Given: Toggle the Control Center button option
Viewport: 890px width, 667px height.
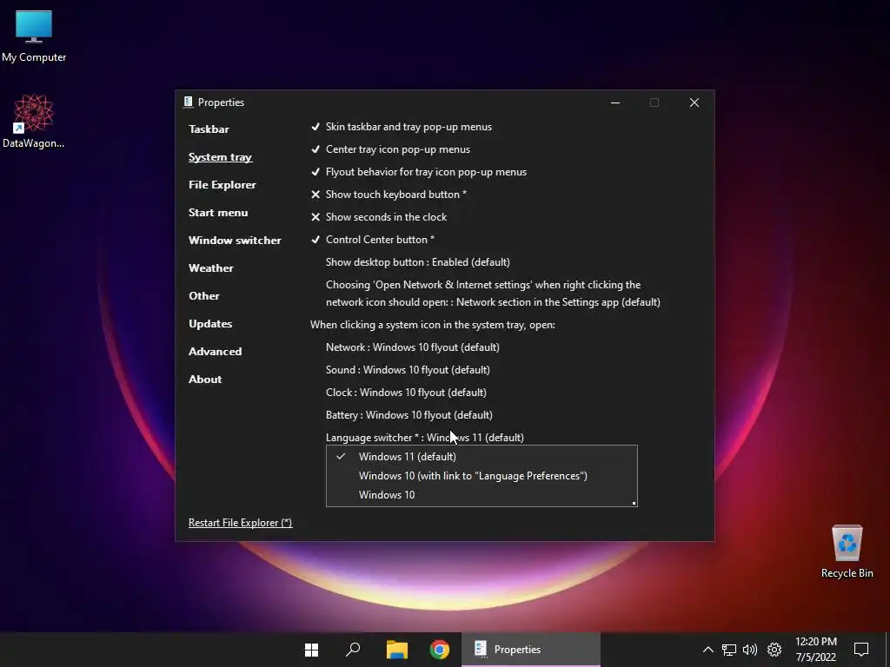Looking at the screenshot, I should coord(372,240).
